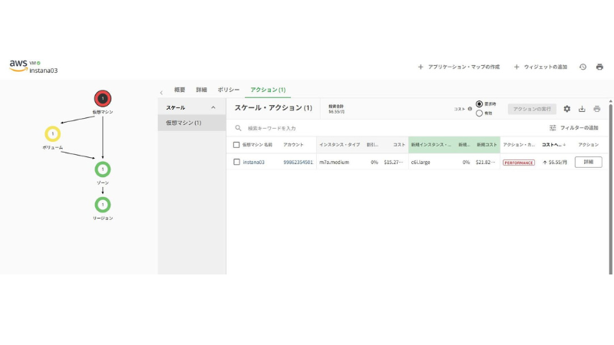Switch to the 概要 tab

(180, 90)
